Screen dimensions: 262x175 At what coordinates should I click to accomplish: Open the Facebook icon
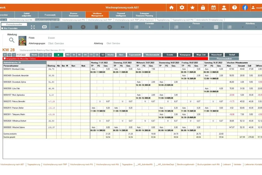point(245,8)
